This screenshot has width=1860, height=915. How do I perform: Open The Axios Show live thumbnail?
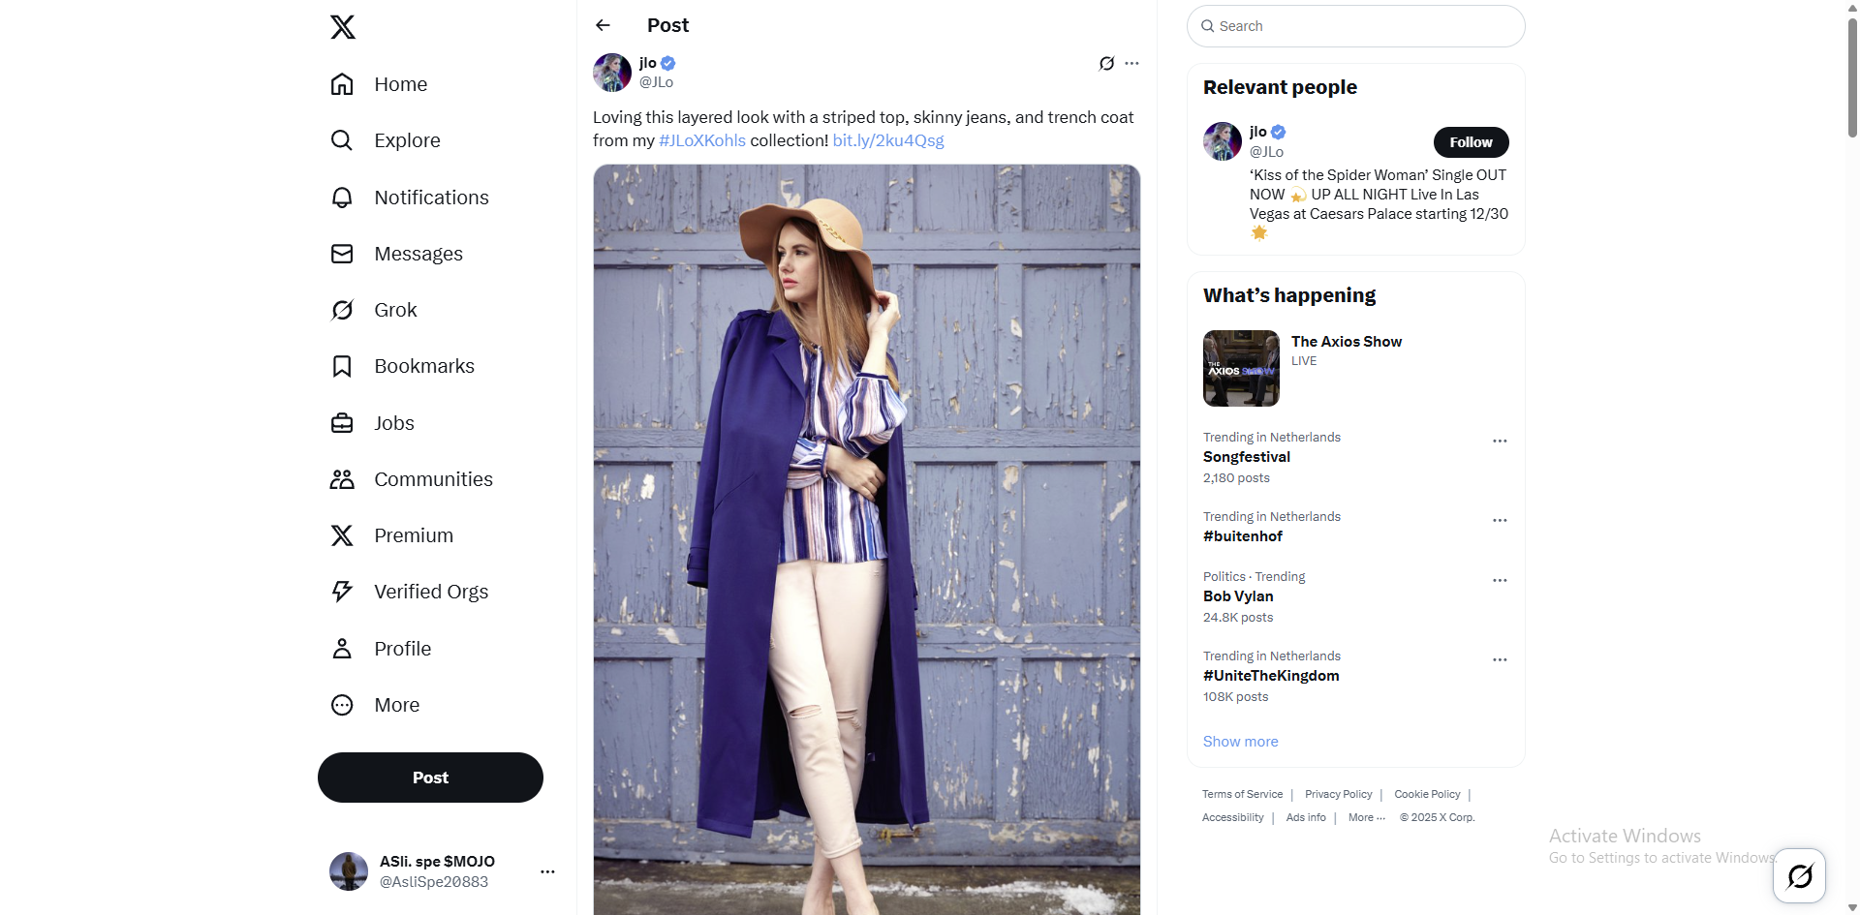[x=1241, y=368]
